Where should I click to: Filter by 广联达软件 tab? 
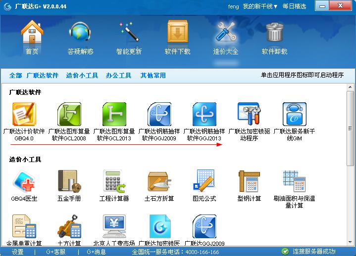pyautogui.click(x=43, y=76)
